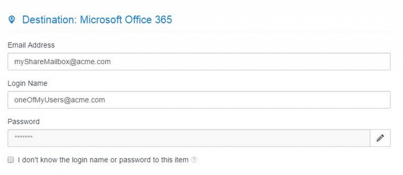The width and height of the screenshot is (403, 175).
Task: Click the 'Destination: Microsoft Office 365' heading
Action: 97,20
